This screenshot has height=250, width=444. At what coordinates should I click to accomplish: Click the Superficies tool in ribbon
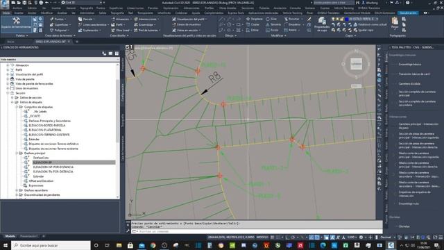60,25
